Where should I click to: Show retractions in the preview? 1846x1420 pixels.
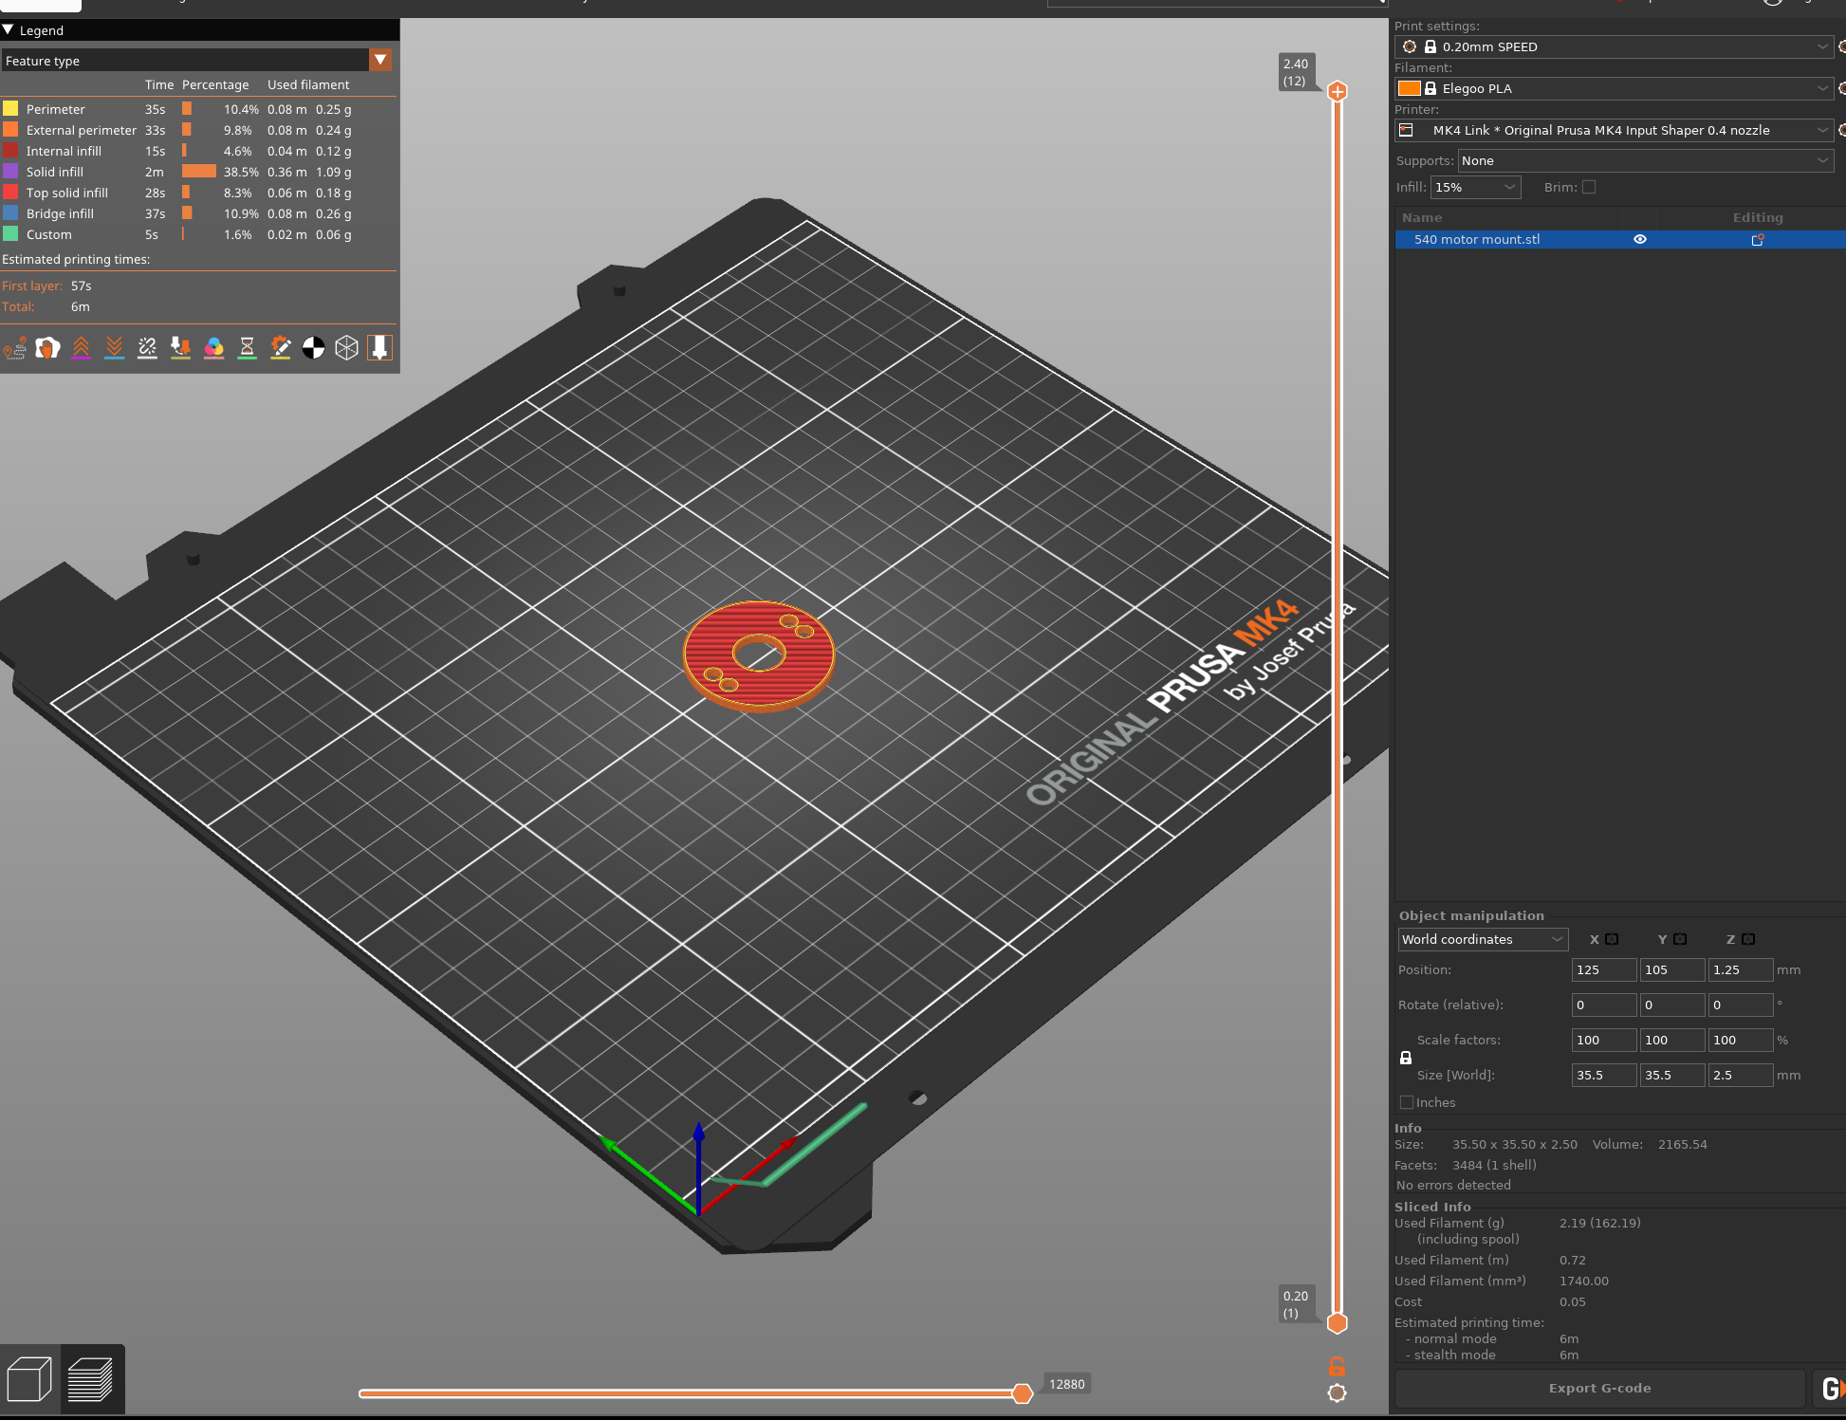81,348
